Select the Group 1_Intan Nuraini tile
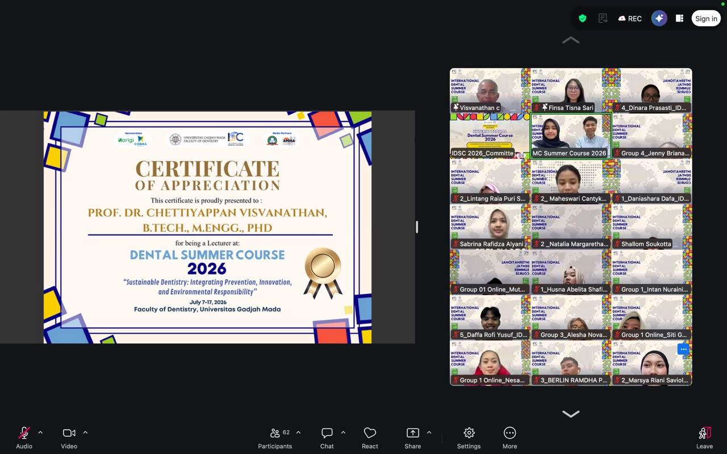727x454 pixels. [652, 272]
